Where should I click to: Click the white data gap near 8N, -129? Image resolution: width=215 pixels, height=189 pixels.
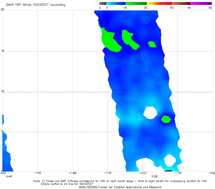click(150, 113)
